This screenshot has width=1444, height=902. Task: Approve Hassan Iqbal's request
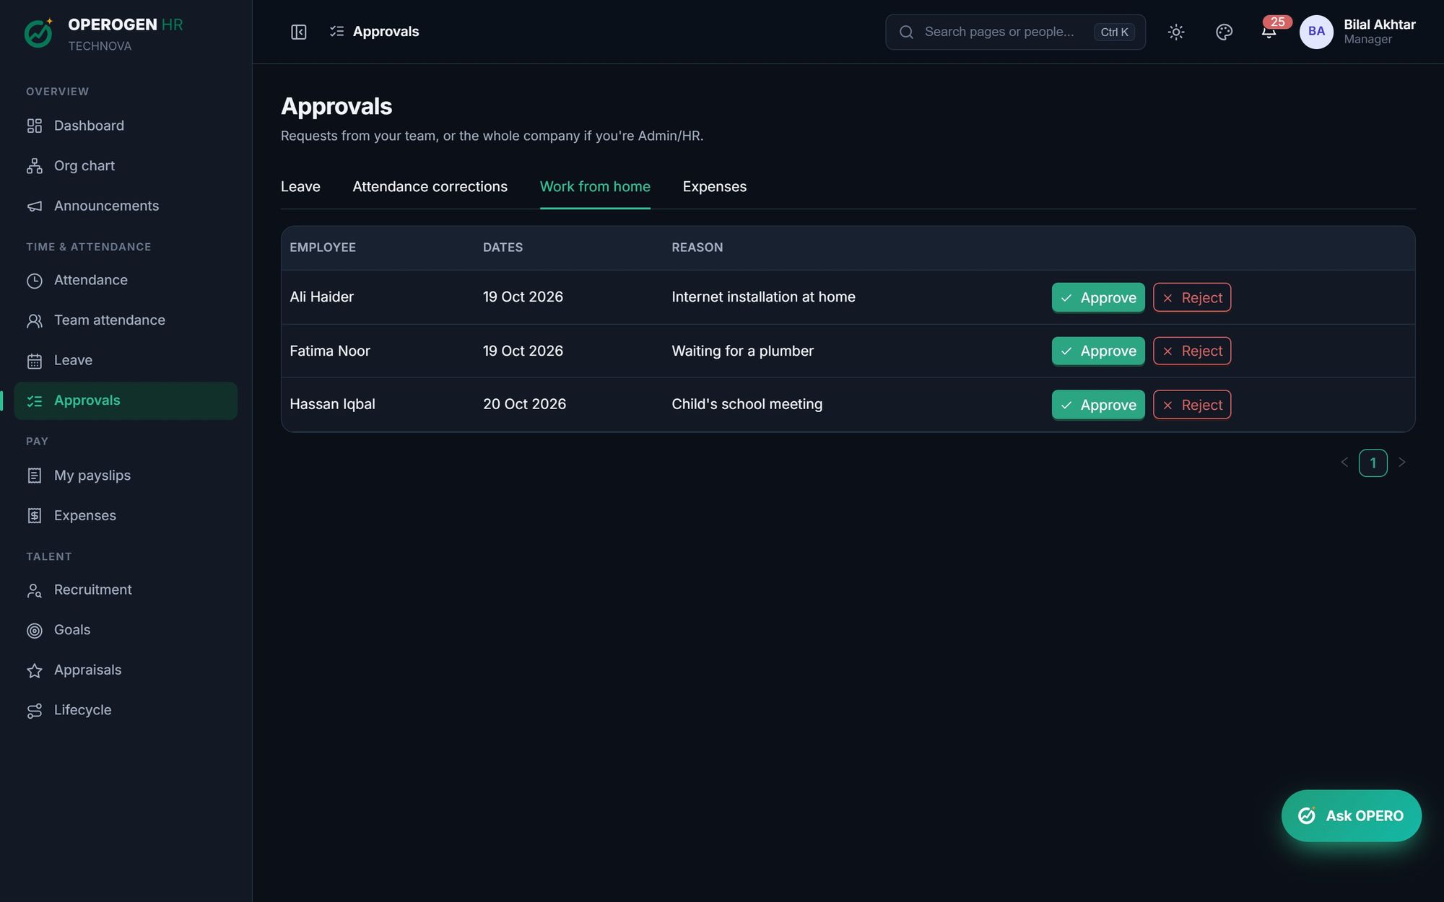click(1098, 405)
